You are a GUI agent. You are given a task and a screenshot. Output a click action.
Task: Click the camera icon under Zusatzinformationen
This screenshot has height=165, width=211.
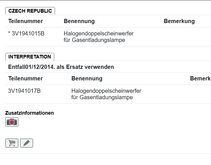coord(12,122)
